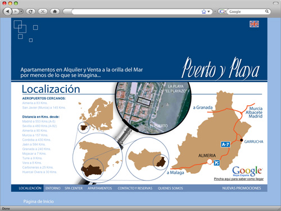Click the stop loading X button
Screen dimensions: 281x211
point(43,12)
